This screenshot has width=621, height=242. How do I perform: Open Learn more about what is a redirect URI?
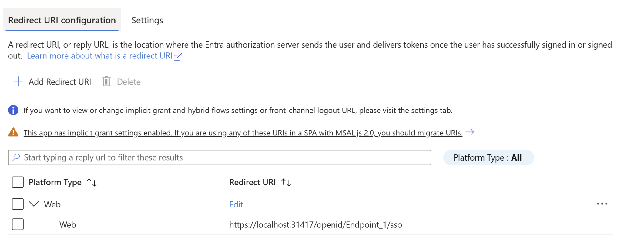click(100, 56)
